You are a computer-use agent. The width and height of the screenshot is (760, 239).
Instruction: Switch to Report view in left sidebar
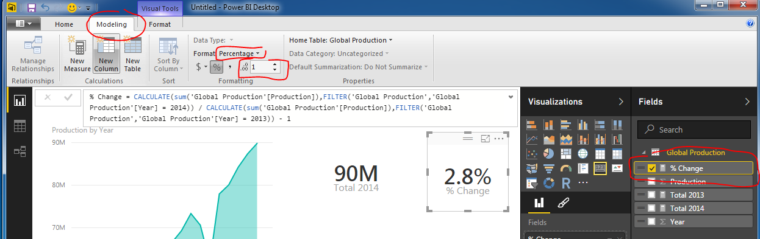[x=20, y=101]
